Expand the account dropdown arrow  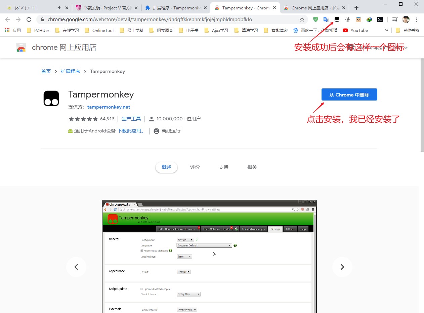click(406, 48)
